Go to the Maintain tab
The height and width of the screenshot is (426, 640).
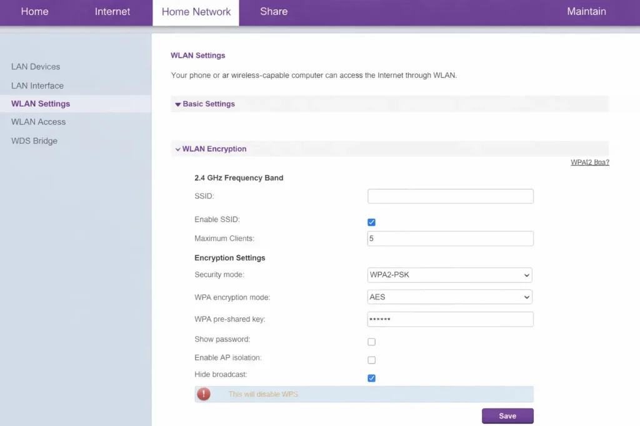click(x=586, y=11)
